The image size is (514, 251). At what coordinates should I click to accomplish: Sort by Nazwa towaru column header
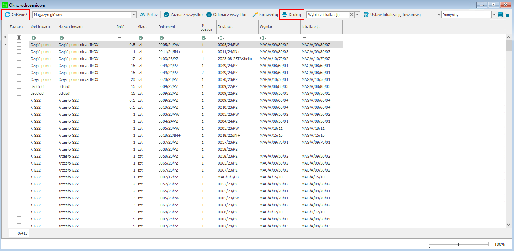[x=86, y=27]
